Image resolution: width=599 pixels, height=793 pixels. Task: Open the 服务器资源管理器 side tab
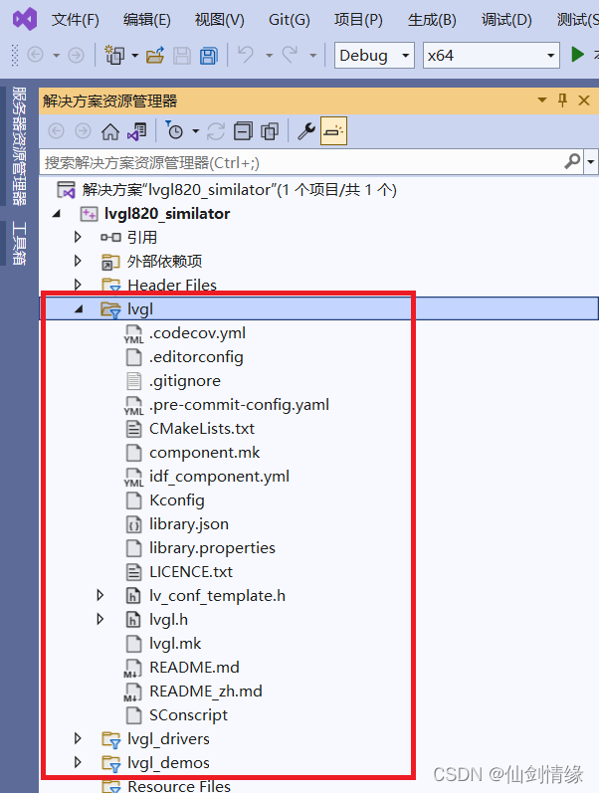pos(19,146)
